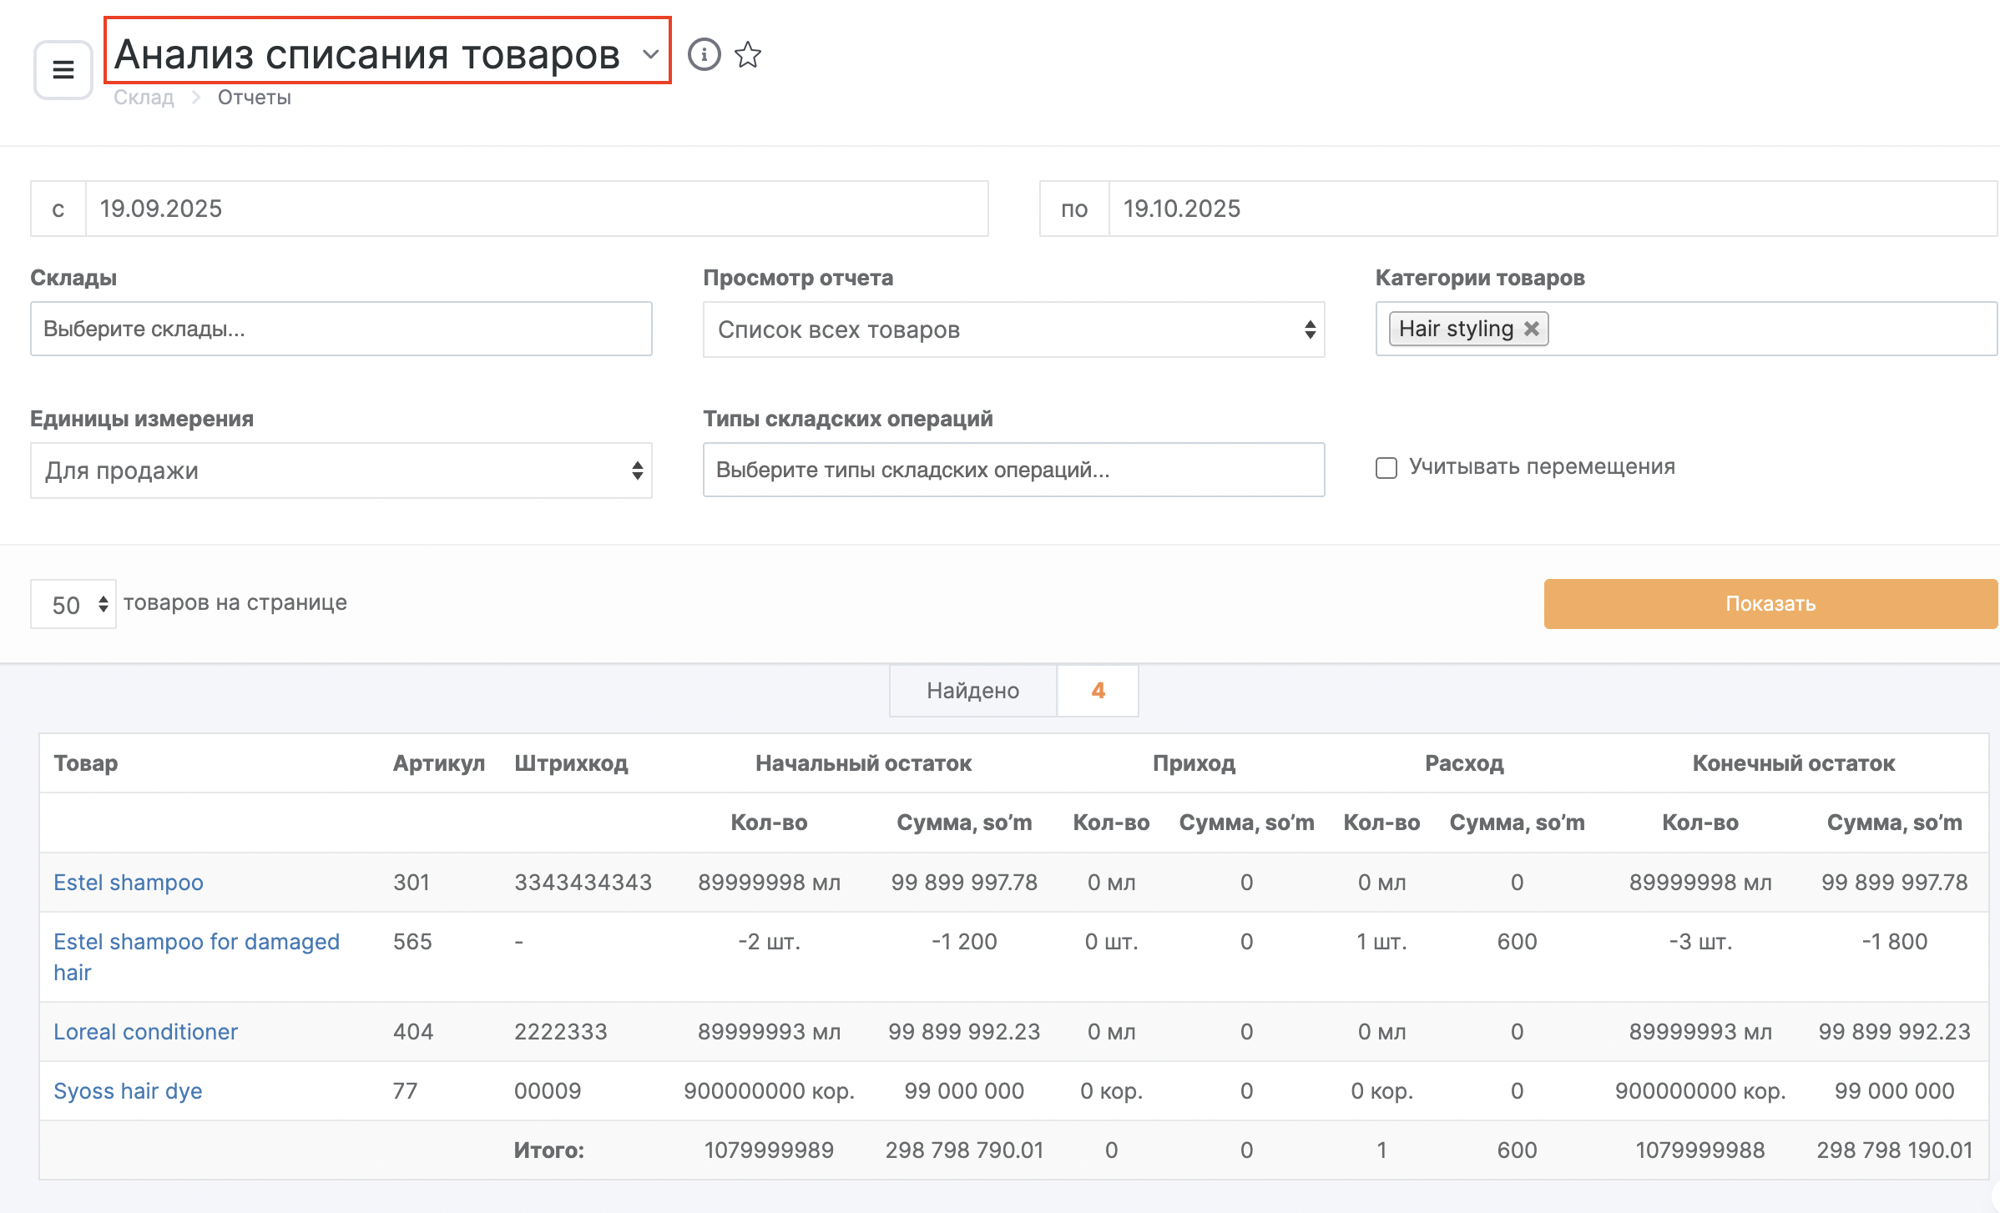
Task: Click the report info icon
Action: click(704, 55)
